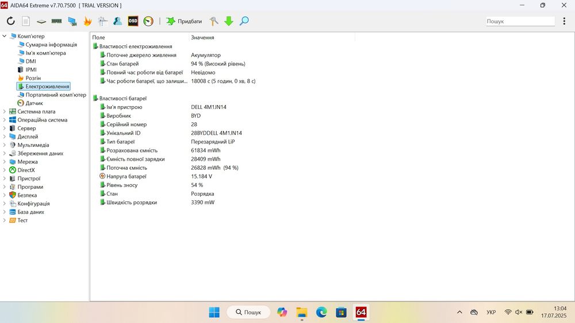Open the user support icon in toolbar
The width and height of the screenshot is (575, 323).
click(x=118, y=21)
